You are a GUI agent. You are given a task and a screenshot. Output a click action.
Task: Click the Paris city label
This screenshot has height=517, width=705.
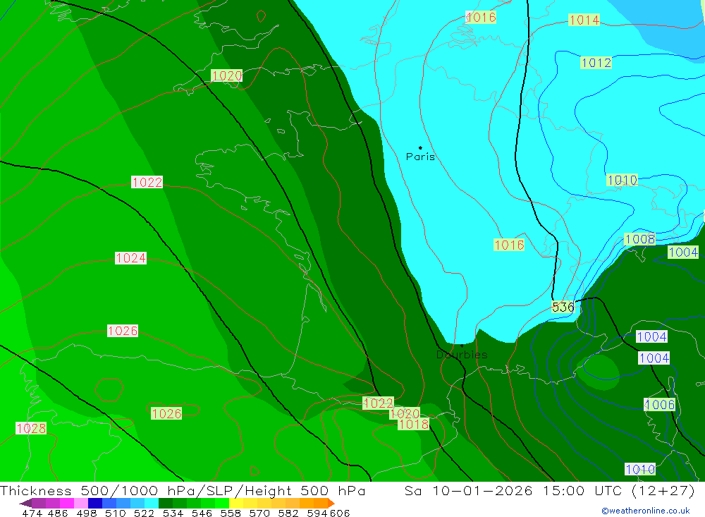(420, 157)
